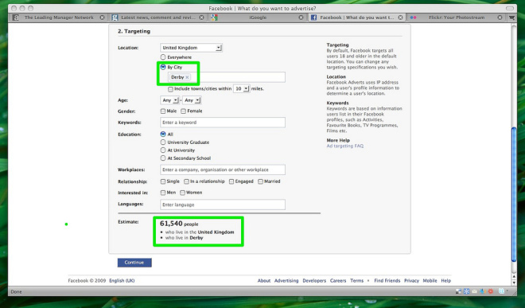Open the maximum age dropdown
525x308 pixels.
pyautogui.click(x=192, y=100)
